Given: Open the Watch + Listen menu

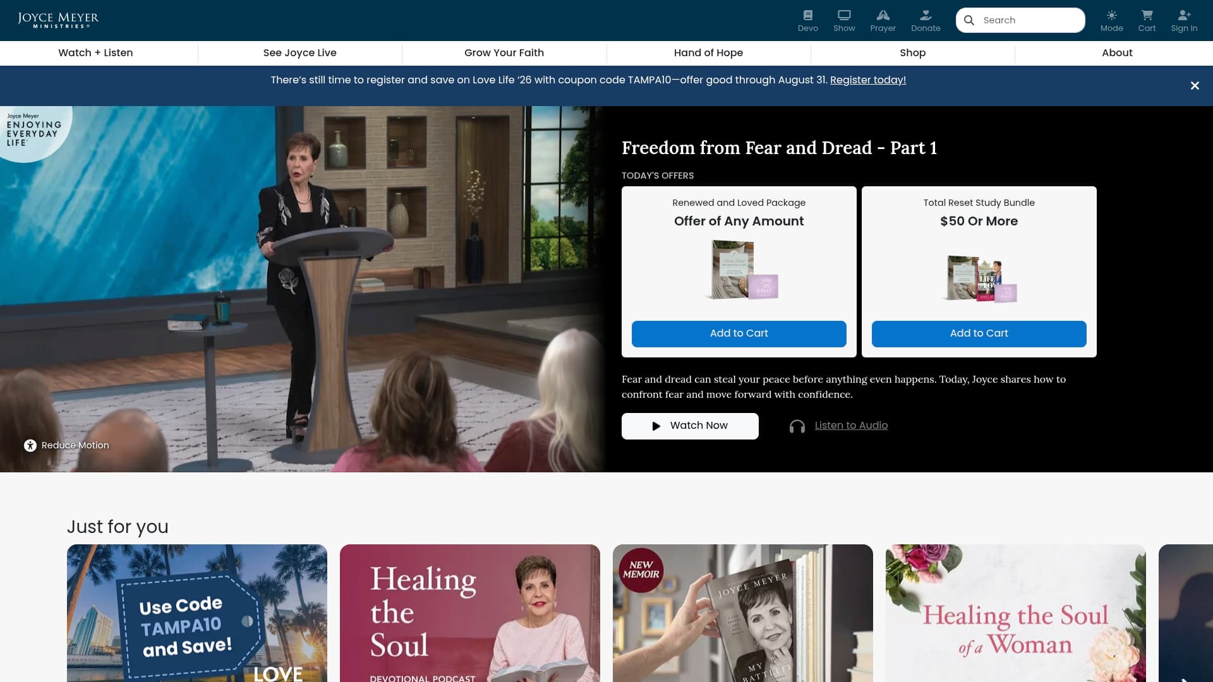Looking at the screenshot, I should (x=95, y=53).
